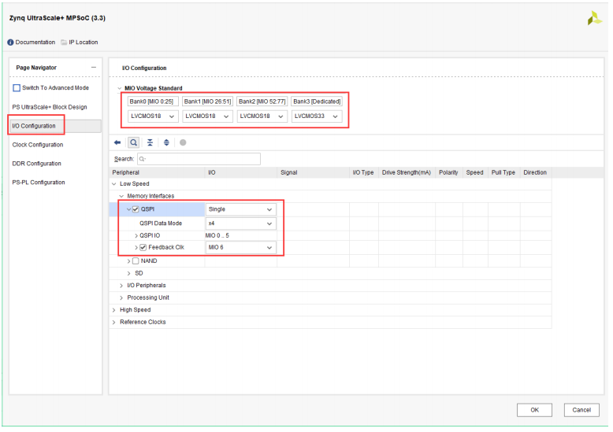Check the NAND peripheral checkbox

point(136,261)
